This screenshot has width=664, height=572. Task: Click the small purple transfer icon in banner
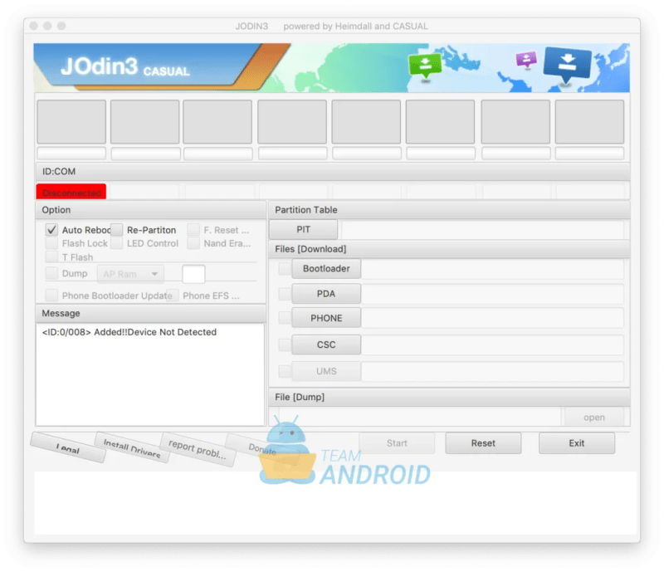[526, 59]
